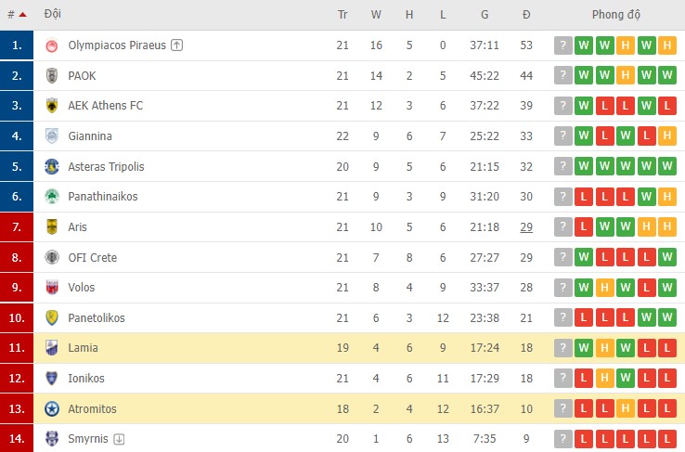Click the relegation arrow icon beside Smyrnis
The width and height of the screenshot is (685, 452).
pyautogui.click(x=118, y=439)
